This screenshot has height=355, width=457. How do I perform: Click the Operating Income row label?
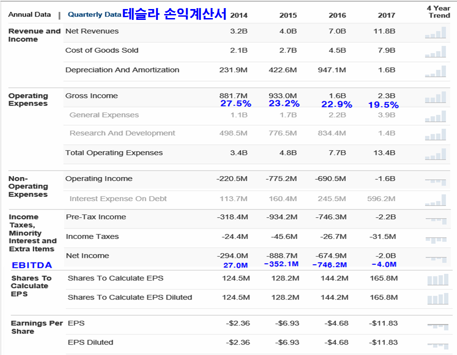point(99,178)
